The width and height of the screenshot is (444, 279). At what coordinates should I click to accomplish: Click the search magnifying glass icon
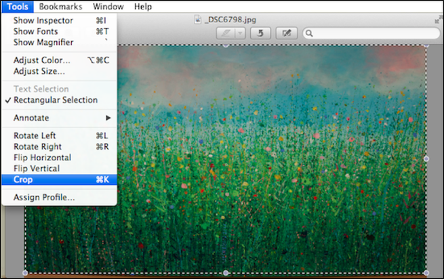click(309, 33)
